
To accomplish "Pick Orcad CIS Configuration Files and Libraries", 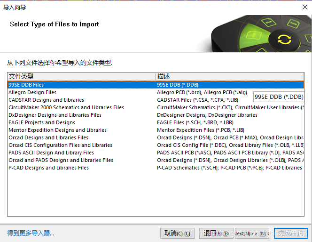I will (60, 145).
